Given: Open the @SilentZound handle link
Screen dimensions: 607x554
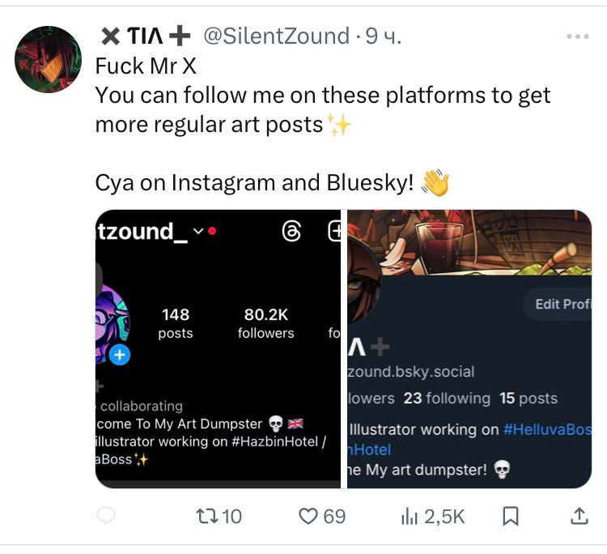Looking at the screenshot, I should click(274, 36).
